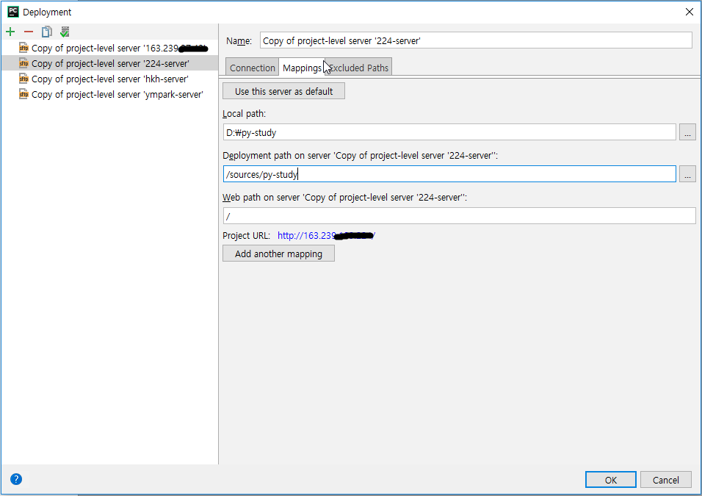Open help via blue question mark icon
702x496 pixels.
16,479
